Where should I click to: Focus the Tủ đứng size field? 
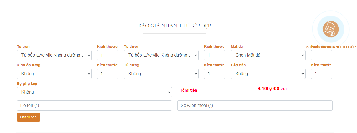click(214, 74)
